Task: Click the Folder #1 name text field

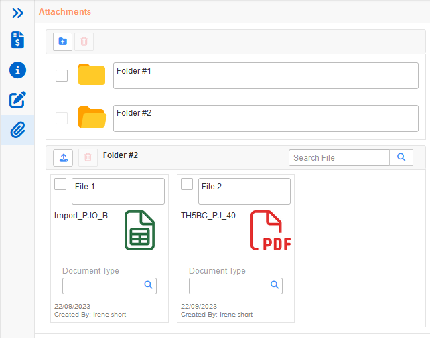Action: point(265,76)
